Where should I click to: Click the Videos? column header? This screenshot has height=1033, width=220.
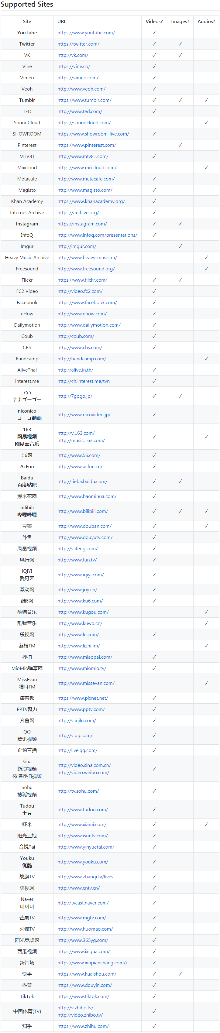tap(154, 22)
